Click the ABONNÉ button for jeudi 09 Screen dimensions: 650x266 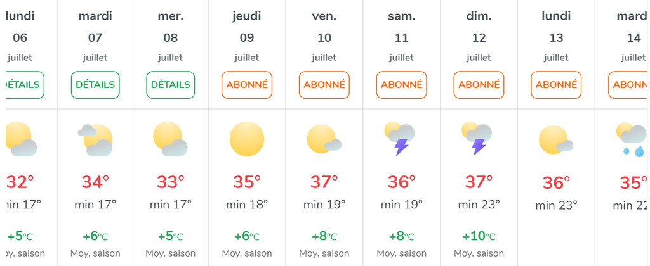[x=247, y=85]
